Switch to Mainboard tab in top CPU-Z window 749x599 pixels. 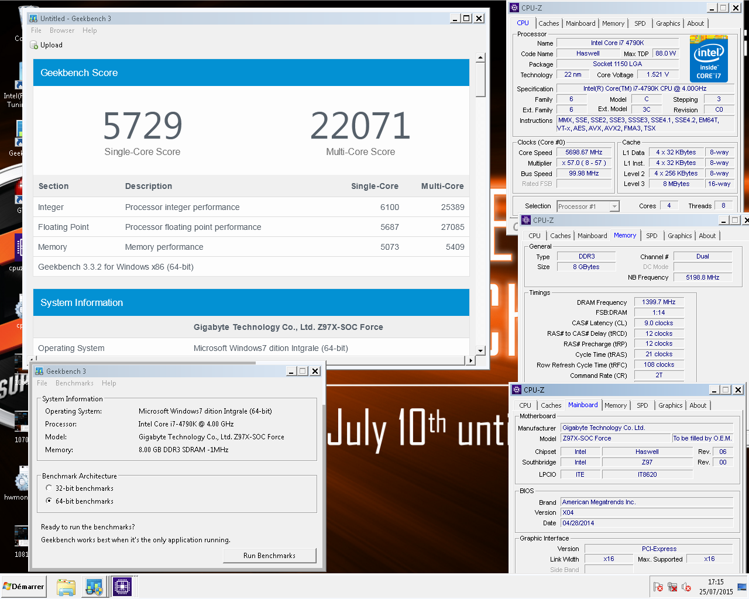click(x=580, y=23)
